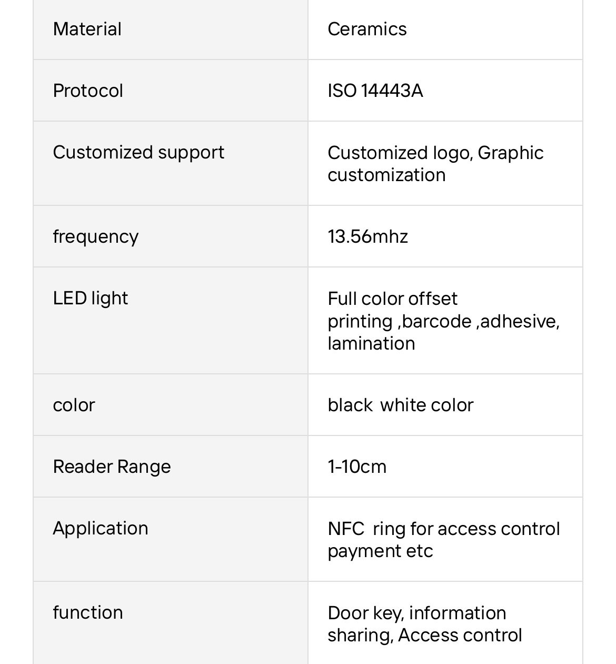This screenshot has height=664, width=616.
Task: Click payment etc text in Application row
Action: coord(380,551)
